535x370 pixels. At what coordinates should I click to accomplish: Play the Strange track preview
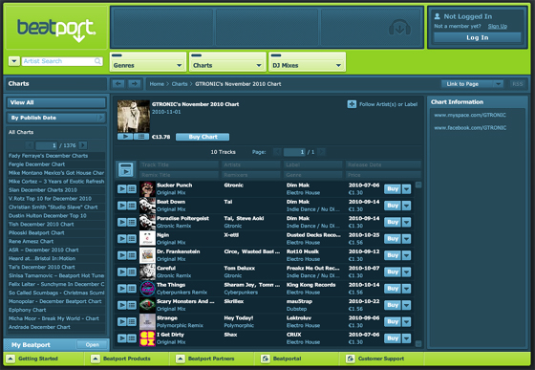[122, 321]
